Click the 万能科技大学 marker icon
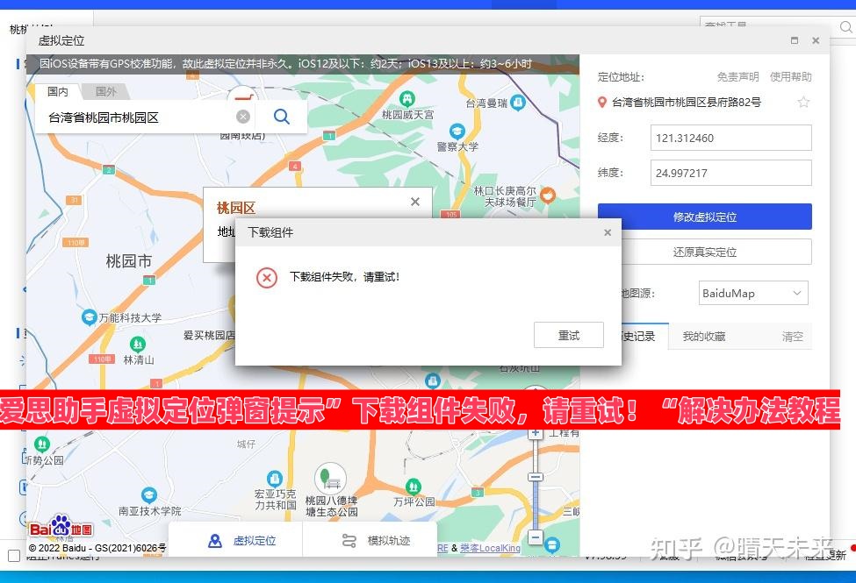Image resolution: width=856 pixels, height=583 pixels. click(x=89, y=317)
